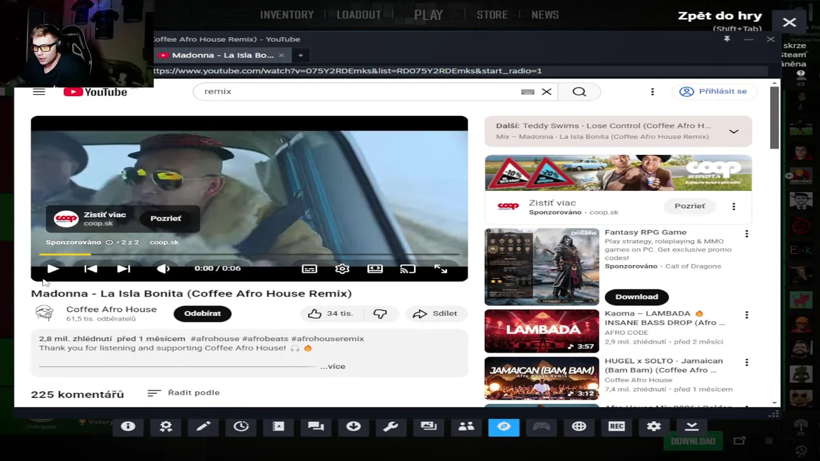Open game overview info icon in overlay toolbar
This screenshot has height=461, width=820.
tap(128, 426)
